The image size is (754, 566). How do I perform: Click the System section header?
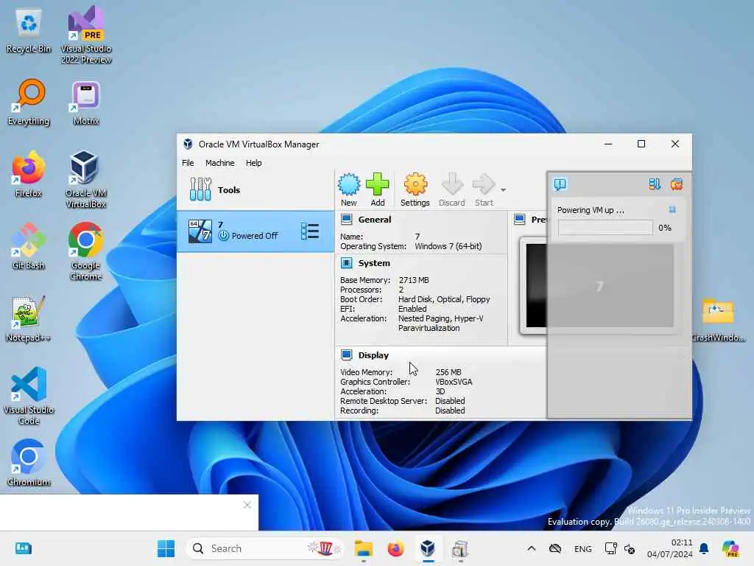pyautogui.click(x=374, y=263)
